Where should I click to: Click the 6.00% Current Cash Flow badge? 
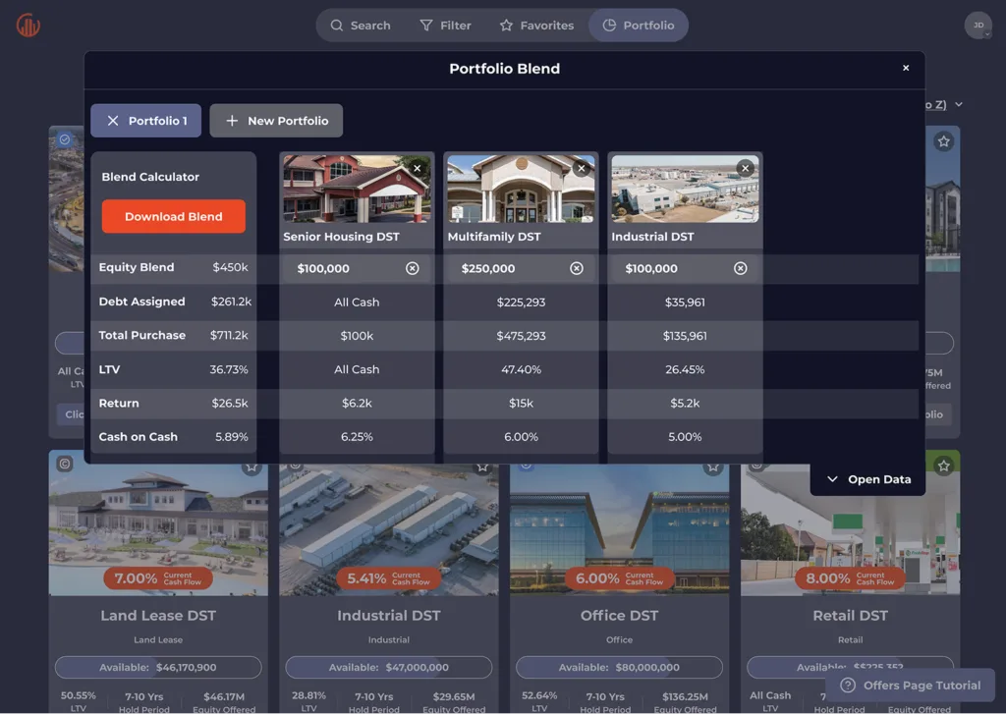point(619,578)
